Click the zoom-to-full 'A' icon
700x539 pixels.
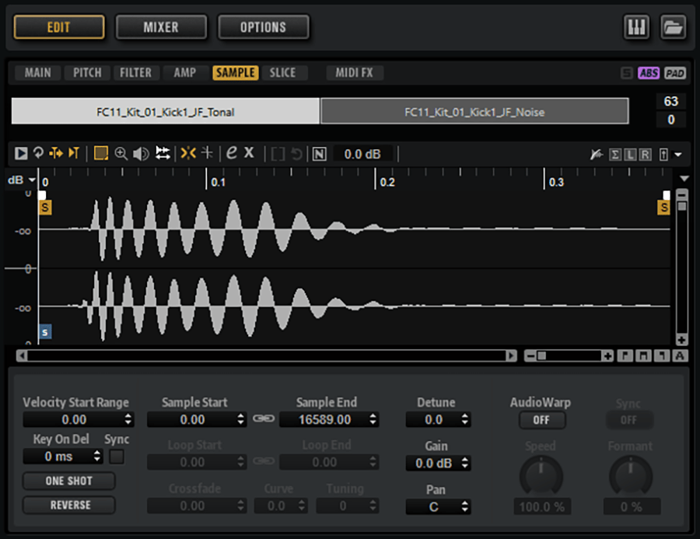(680, 356)
